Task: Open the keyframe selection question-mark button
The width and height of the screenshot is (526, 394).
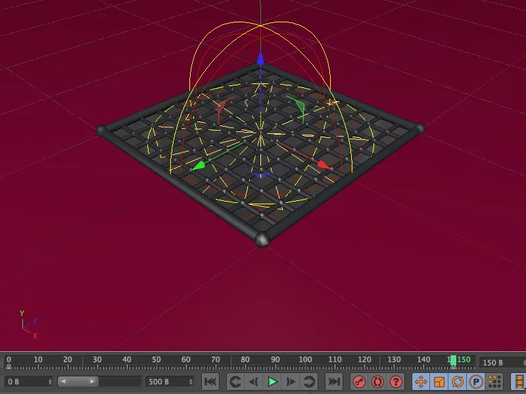Action: tap(396, 382)
